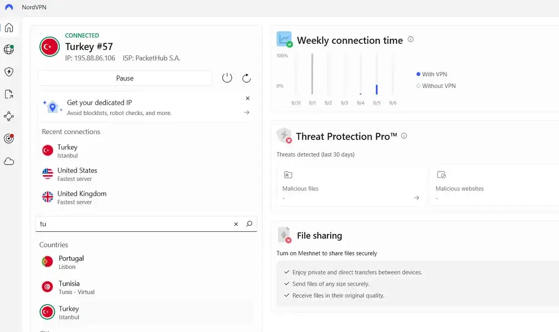Click Enjoy private and direct transfers text
The image size is (559, 332).
click(x=357, y=272)
